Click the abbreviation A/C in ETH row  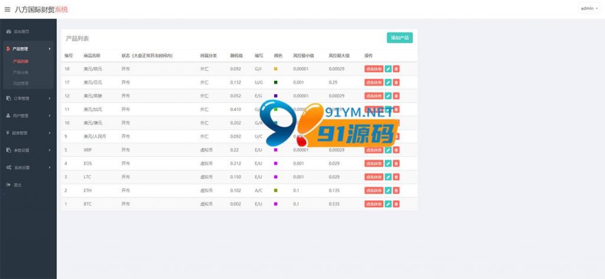click(x=258, y=191)
